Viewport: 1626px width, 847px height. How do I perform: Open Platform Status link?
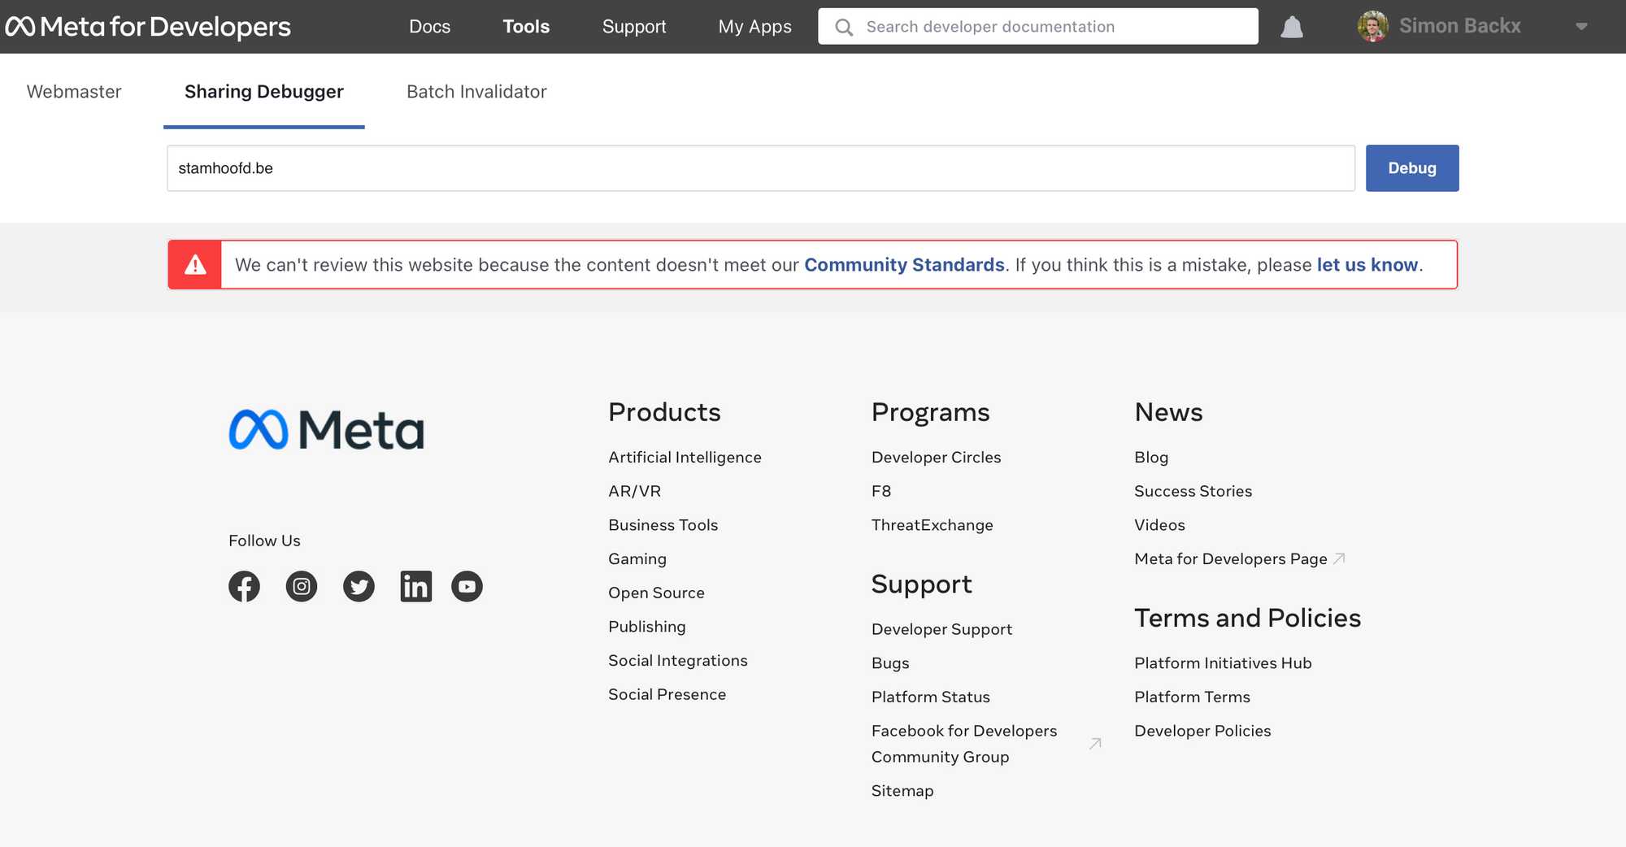click(x=930, y=697)
